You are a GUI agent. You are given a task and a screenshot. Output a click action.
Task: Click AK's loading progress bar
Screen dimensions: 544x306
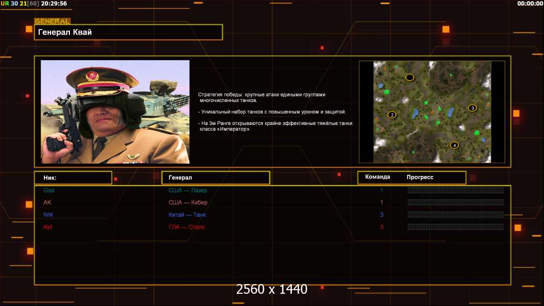(456, 202)
